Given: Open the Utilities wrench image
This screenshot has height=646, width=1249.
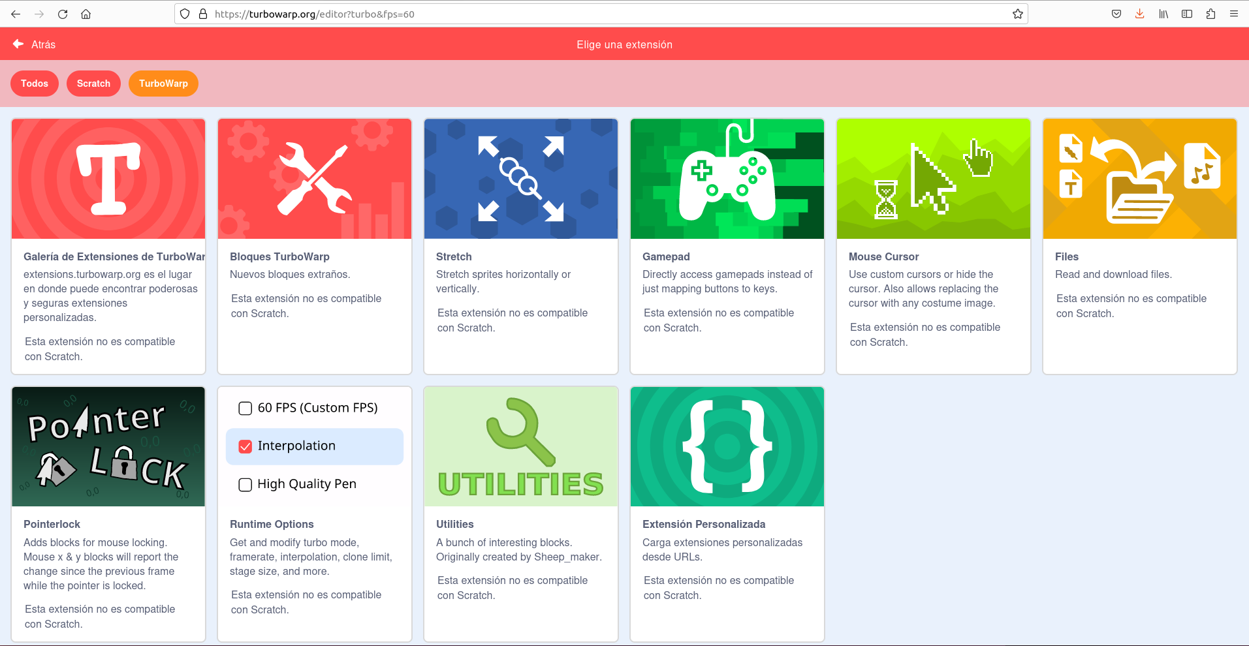Looking at the screenshot, I should (x=521, y=446).
